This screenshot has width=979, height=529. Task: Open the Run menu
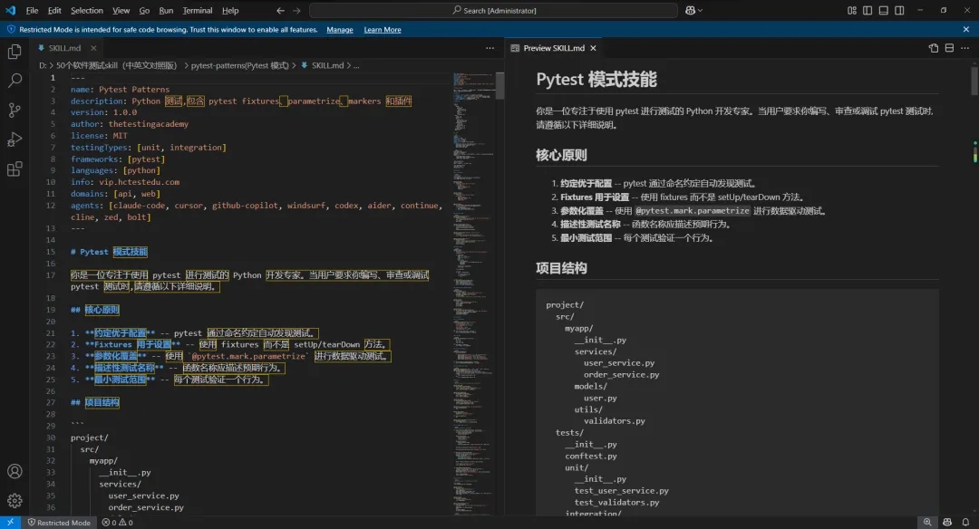166,11
